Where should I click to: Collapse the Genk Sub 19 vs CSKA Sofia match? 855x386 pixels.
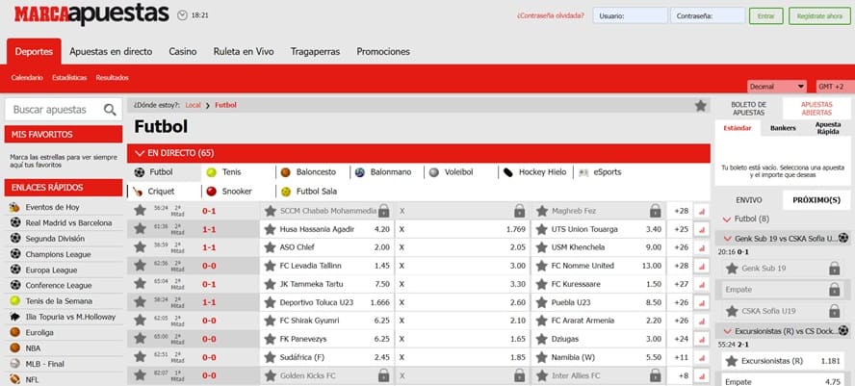tap(726, 238)
